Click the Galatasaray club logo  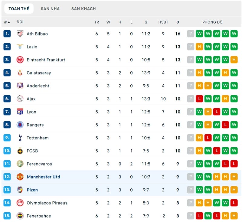tap(20, 73)
